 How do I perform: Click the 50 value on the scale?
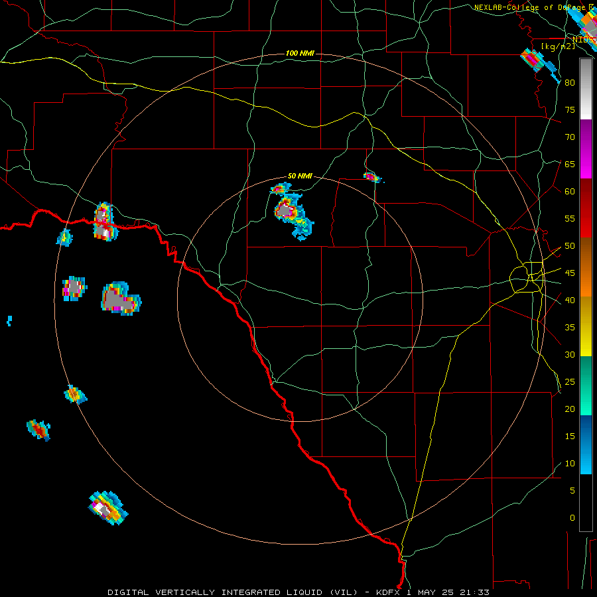point(570,245)
